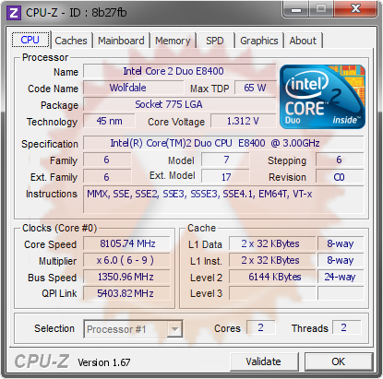Screen dimensions: 383x379
Task: Minimize the CPU-Z window
Action: (x=296, y=9)
